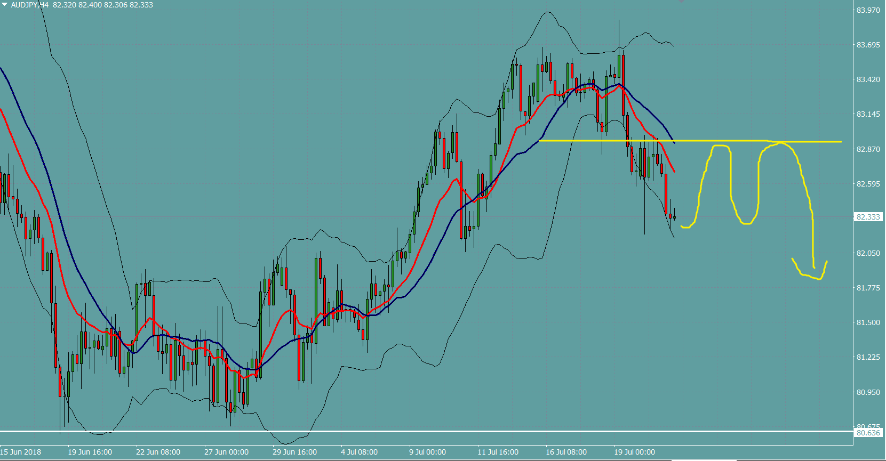Click the 27 Jun 00:00 time label
Viewport: 886px width, 461px height.
(x=226, y=452)
